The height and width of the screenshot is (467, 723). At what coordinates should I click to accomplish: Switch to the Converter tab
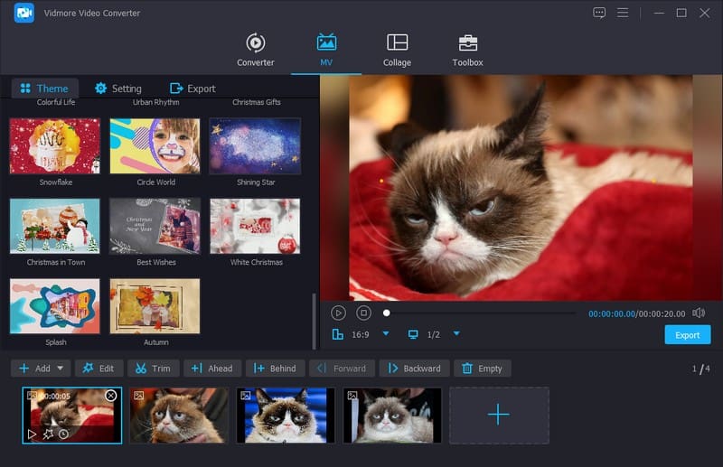tap(256, 50)
